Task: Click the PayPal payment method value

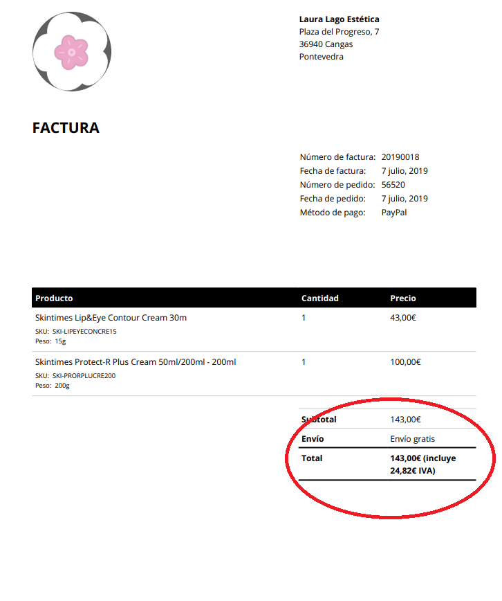Action: coord(393,213)
